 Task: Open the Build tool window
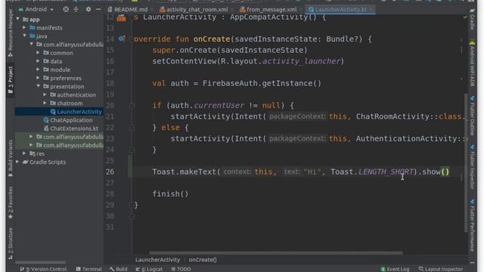coord(118,269)
